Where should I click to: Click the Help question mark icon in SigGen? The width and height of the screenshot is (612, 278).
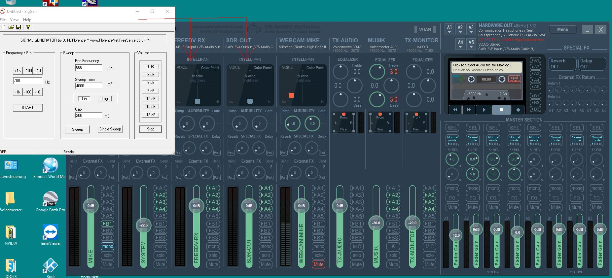point(28,27)
